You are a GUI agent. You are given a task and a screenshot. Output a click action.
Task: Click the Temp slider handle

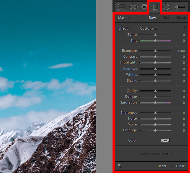click(155, 35)
